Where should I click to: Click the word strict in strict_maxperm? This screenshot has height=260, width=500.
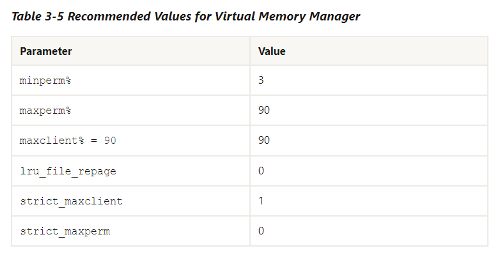39,231
